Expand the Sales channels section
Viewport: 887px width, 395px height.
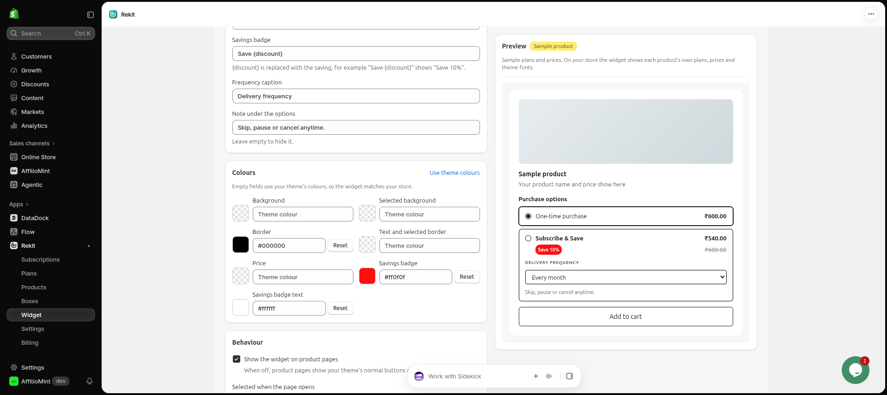point(32,144)
